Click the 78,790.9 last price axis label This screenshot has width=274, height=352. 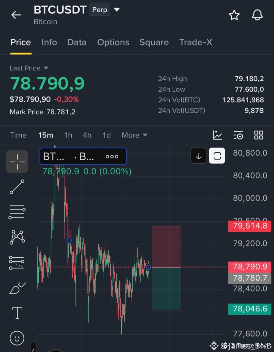250,267
